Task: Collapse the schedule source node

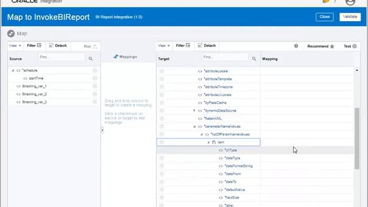Action: pos(13,70)
